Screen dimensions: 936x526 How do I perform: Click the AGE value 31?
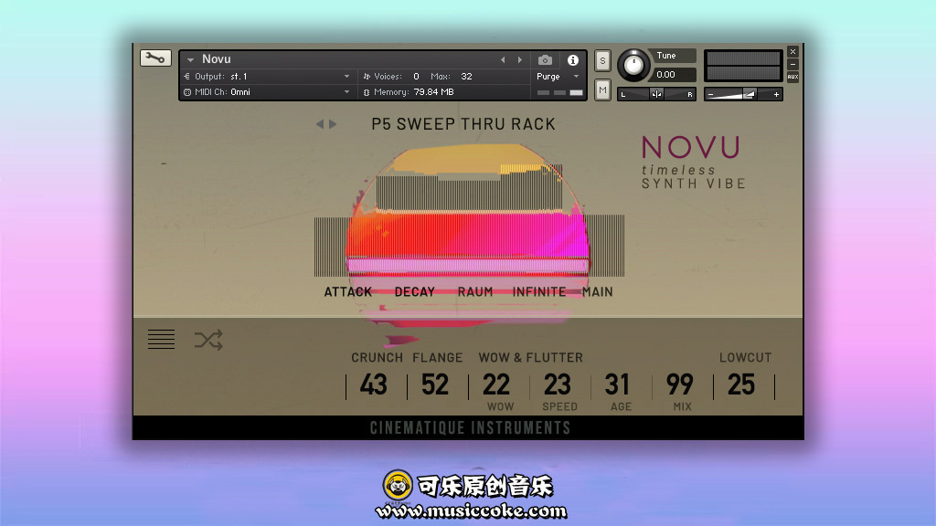[618, 384]
